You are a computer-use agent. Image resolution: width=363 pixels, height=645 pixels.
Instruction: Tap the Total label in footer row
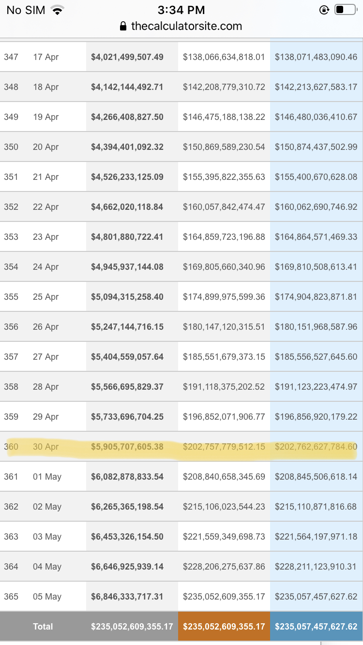click(x=43, y=627)
